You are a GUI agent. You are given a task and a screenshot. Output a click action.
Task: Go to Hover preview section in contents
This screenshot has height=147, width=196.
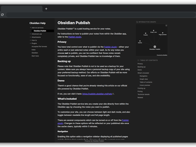click(x=144, y=85)
